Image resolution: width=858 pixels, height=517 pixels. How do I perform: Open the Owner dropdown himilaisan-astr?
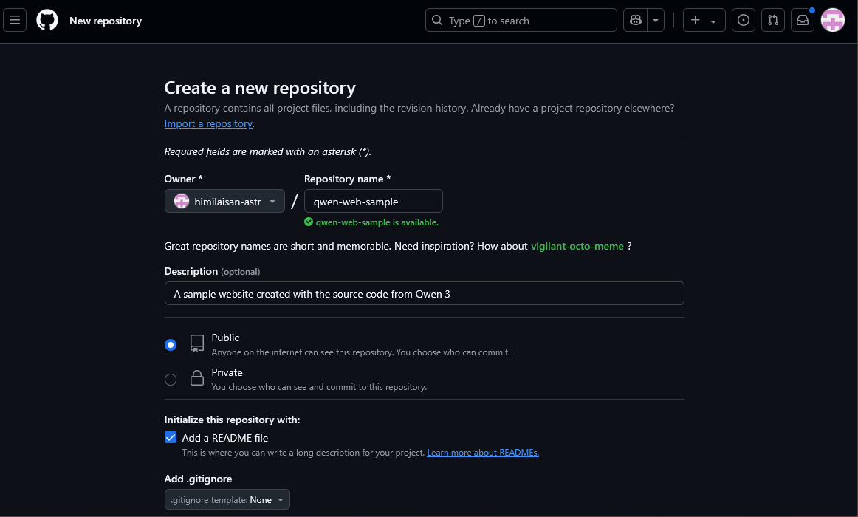pos(224,201)
